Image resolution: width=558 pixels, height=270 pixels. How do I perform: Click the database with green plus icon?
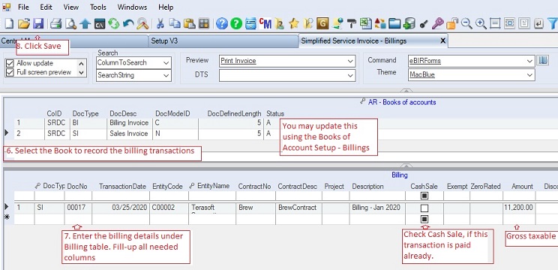click(x=409, y=24)
